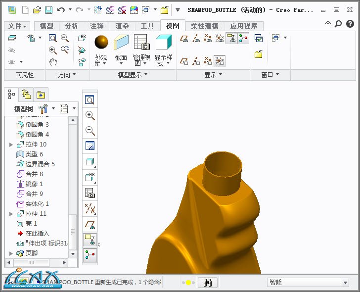This screenshot has width=360, height=292.
Task: Open the 智能 selection filter dropdown
Action: tap(345, 283)
